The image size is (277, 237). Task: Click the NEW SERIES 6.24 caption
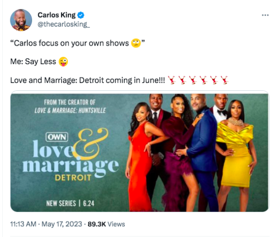point(70,203)
